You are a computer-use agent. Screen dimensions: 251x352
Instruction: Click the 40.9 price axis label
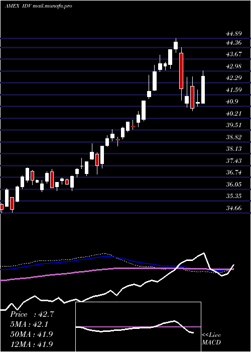tap(232, 102)
